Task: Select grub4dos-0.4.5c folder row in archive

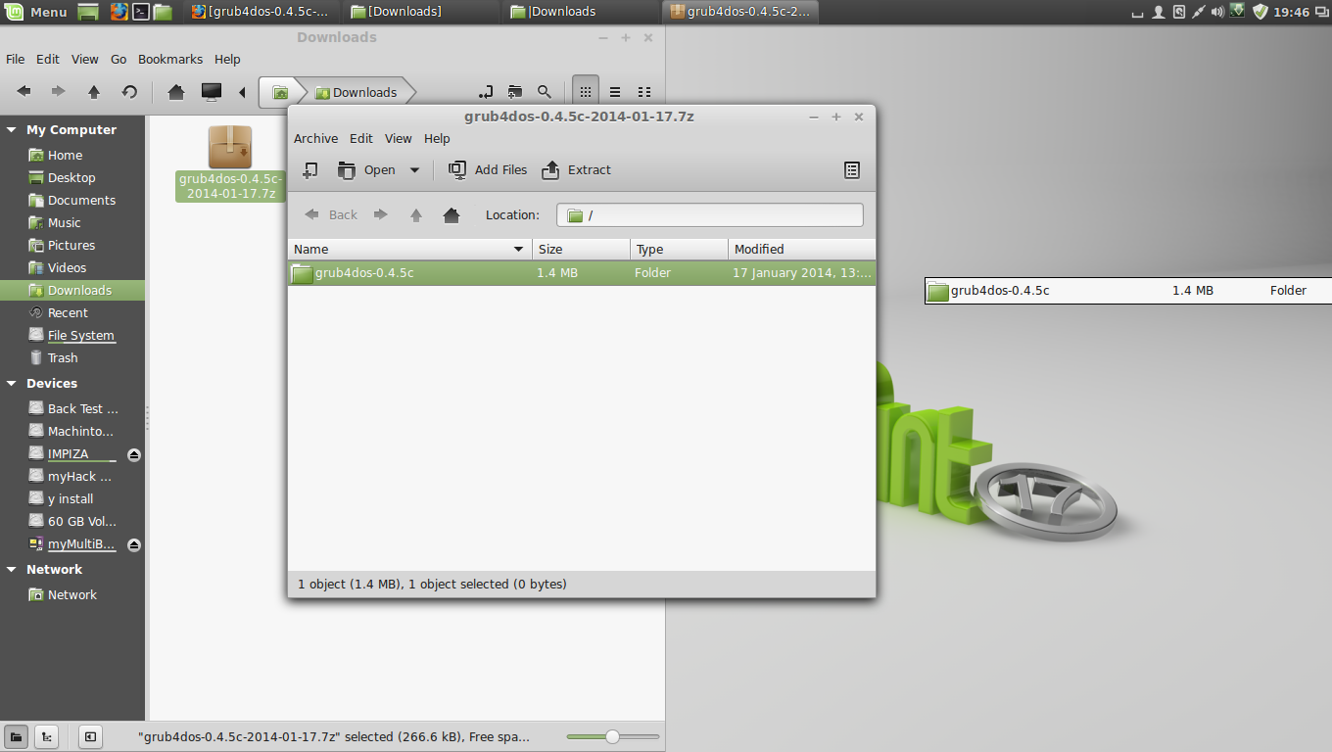Action: click(582, 272)
